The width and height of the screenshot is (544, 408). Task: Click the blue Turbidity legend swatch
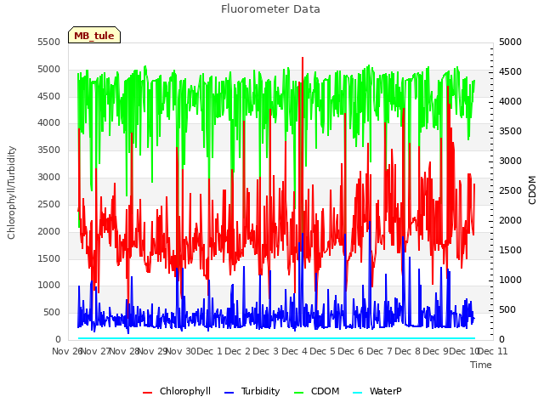pyautogui.click(x=229, y=393)
